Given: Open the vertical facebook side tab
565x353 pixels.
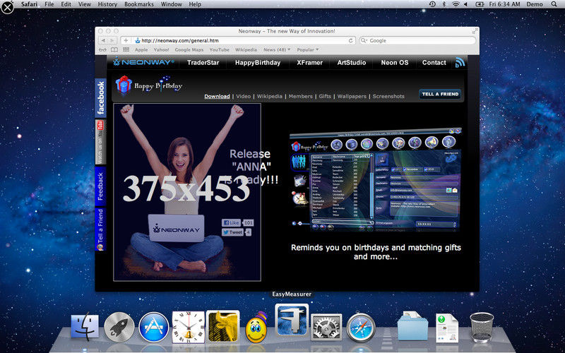Looking at the screenshot, I should point(100,98).
